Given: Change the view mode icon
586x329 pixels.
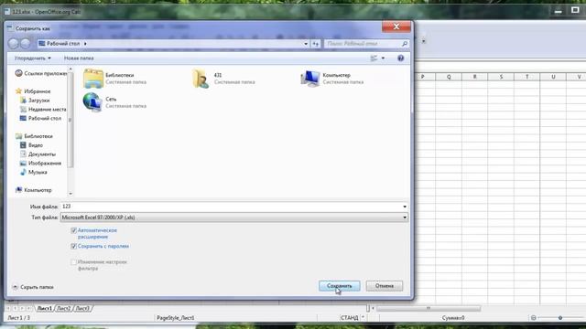Looking at the screenshot, I should [374, 58].
